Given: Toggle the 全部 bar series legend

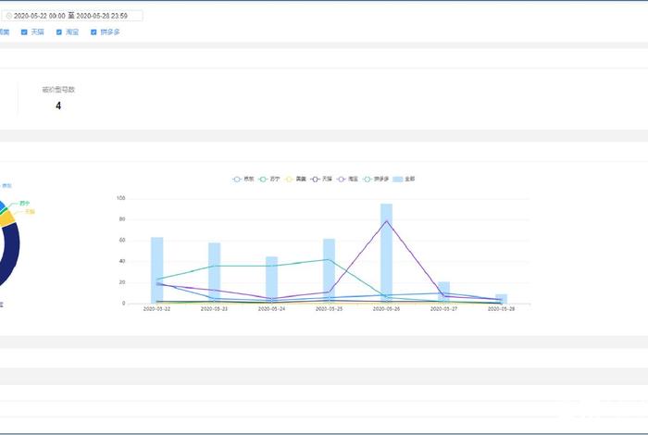Looking at the screenshot, I should [x=399, y=179].
